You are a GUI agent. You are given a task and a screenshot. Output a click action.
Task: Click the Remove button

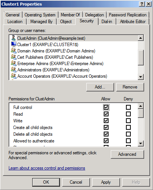pos(130,87)
